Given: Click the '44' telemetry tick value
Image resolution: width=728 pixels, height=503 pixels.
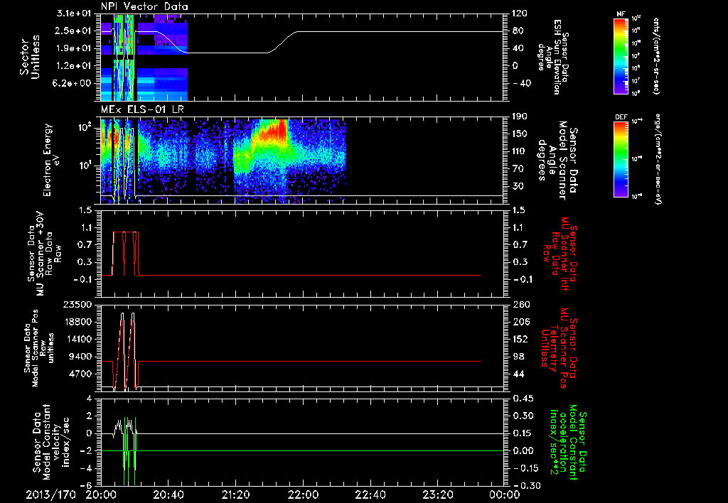Looking at the screenshot, I should click(518, 374).
